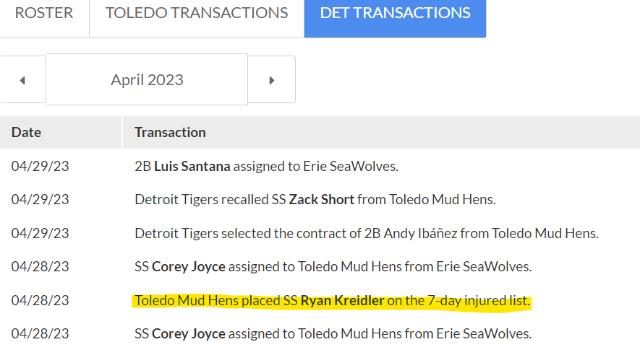640x355 pixels.
Task: Open Luis Santana player link
Action: tap(192, 167)
